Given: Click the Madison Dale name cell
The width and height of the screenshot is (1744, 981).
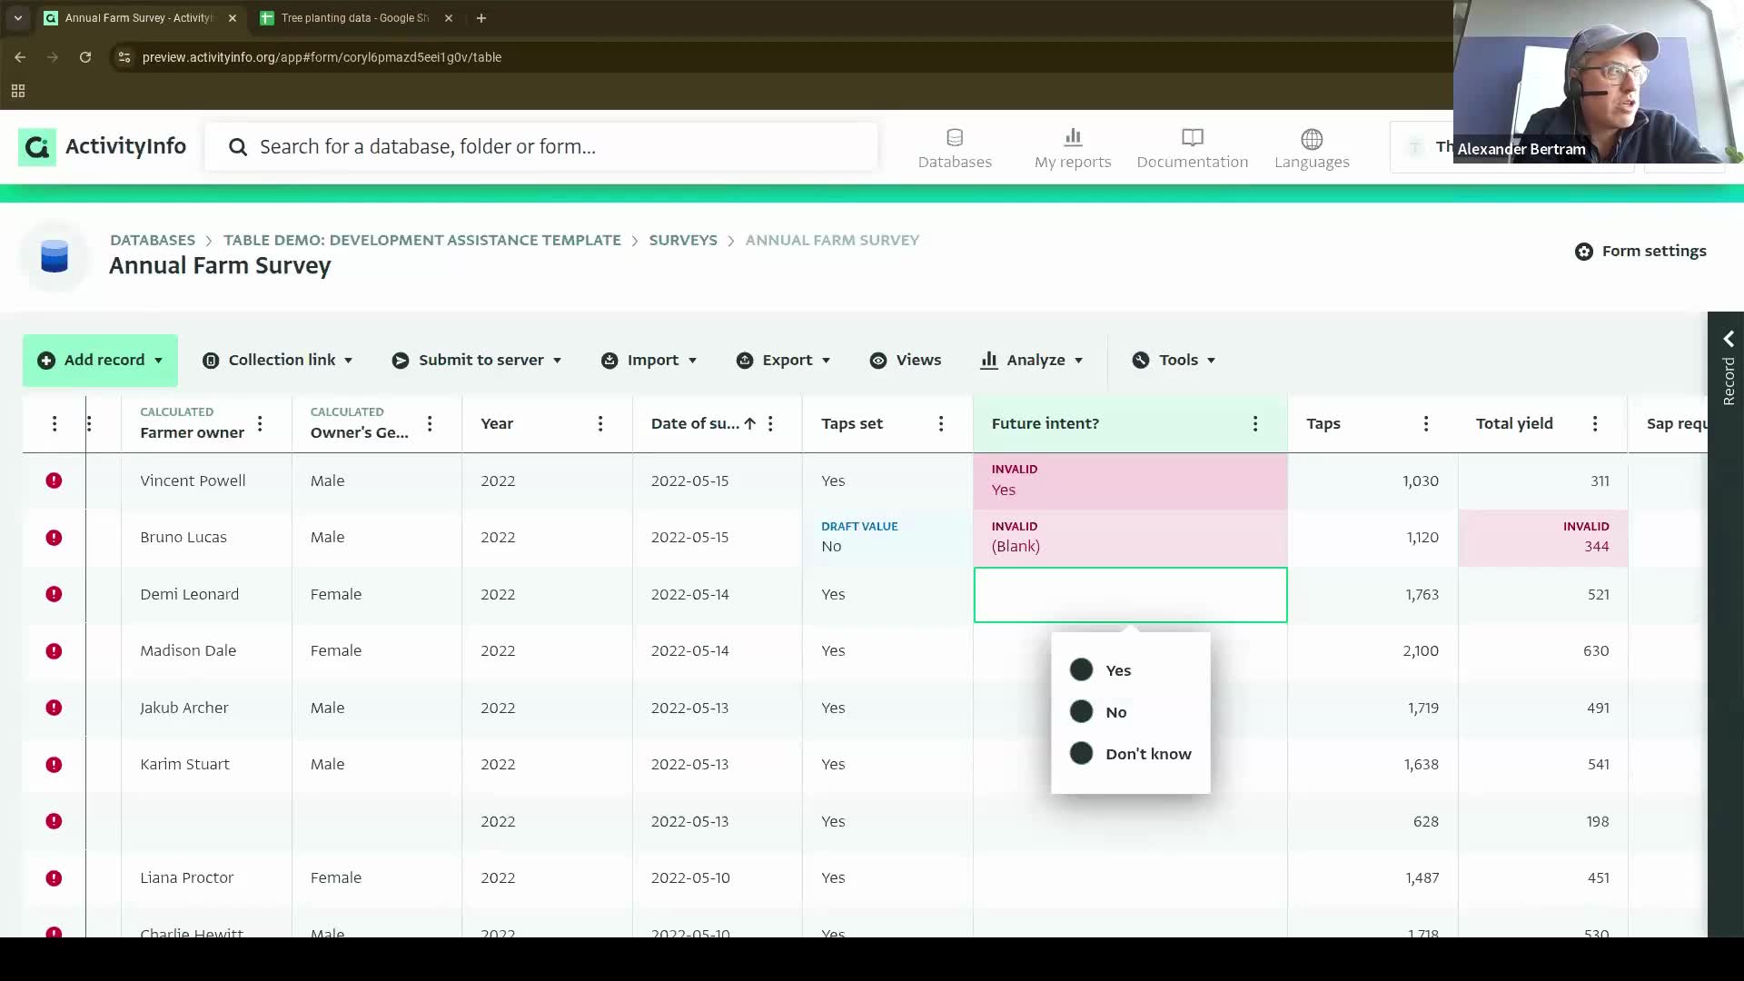Looking at the screenshot, I should coord(206,651).
